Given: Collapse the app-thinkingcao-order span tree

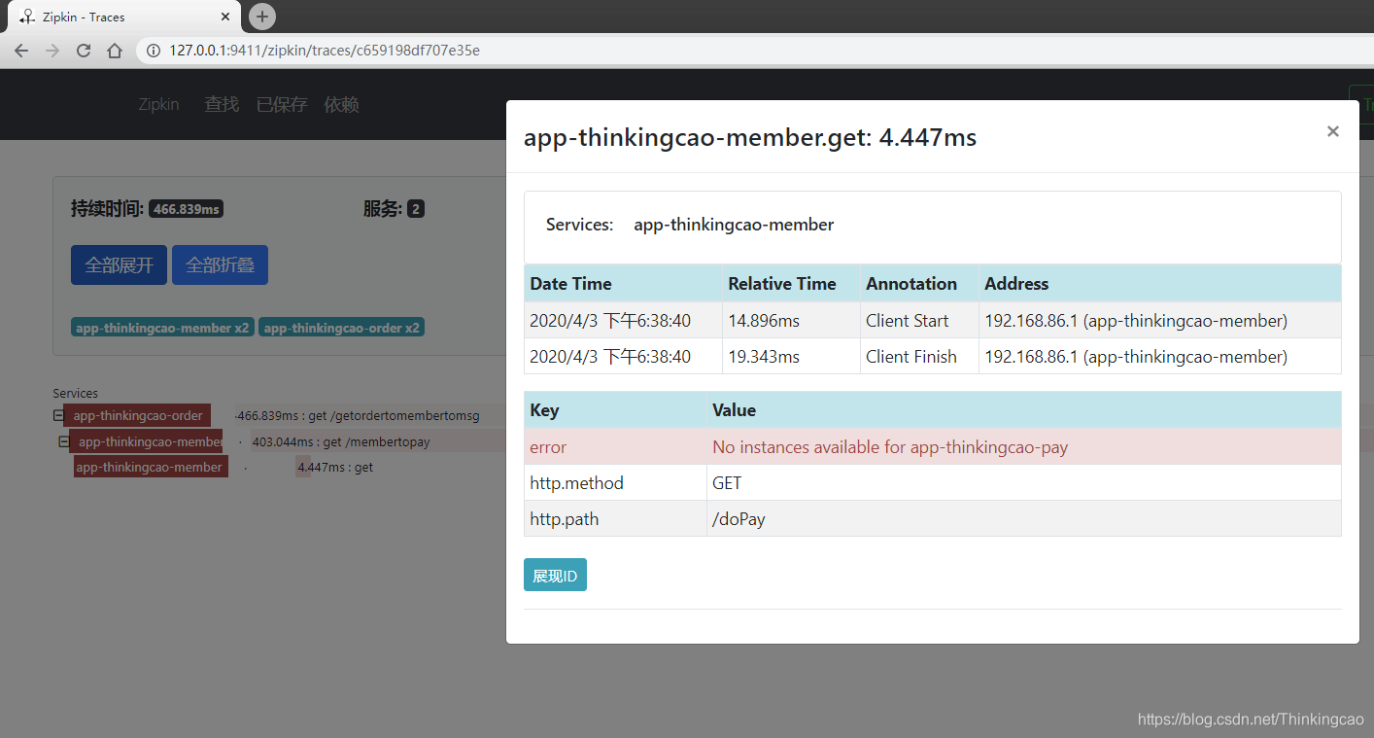Looking at the screenshot, I should click(x=58, y=415).
